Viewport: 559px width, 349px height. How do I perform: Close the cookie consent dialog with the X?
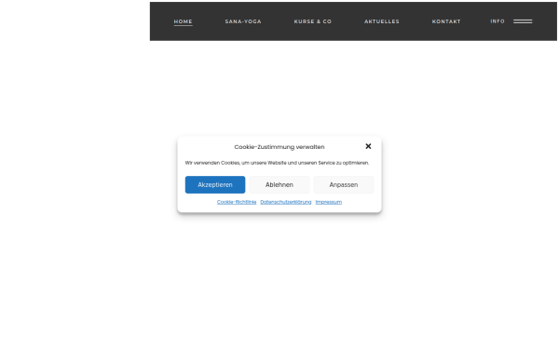click(x=368, y=146)
